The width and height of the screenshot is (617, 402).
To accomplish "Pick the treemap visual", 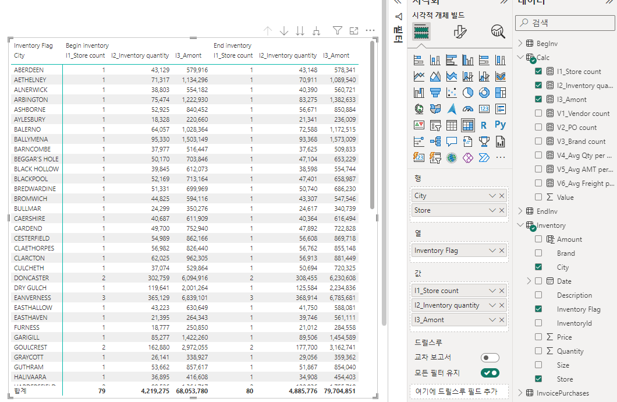I will pos(501,93).
